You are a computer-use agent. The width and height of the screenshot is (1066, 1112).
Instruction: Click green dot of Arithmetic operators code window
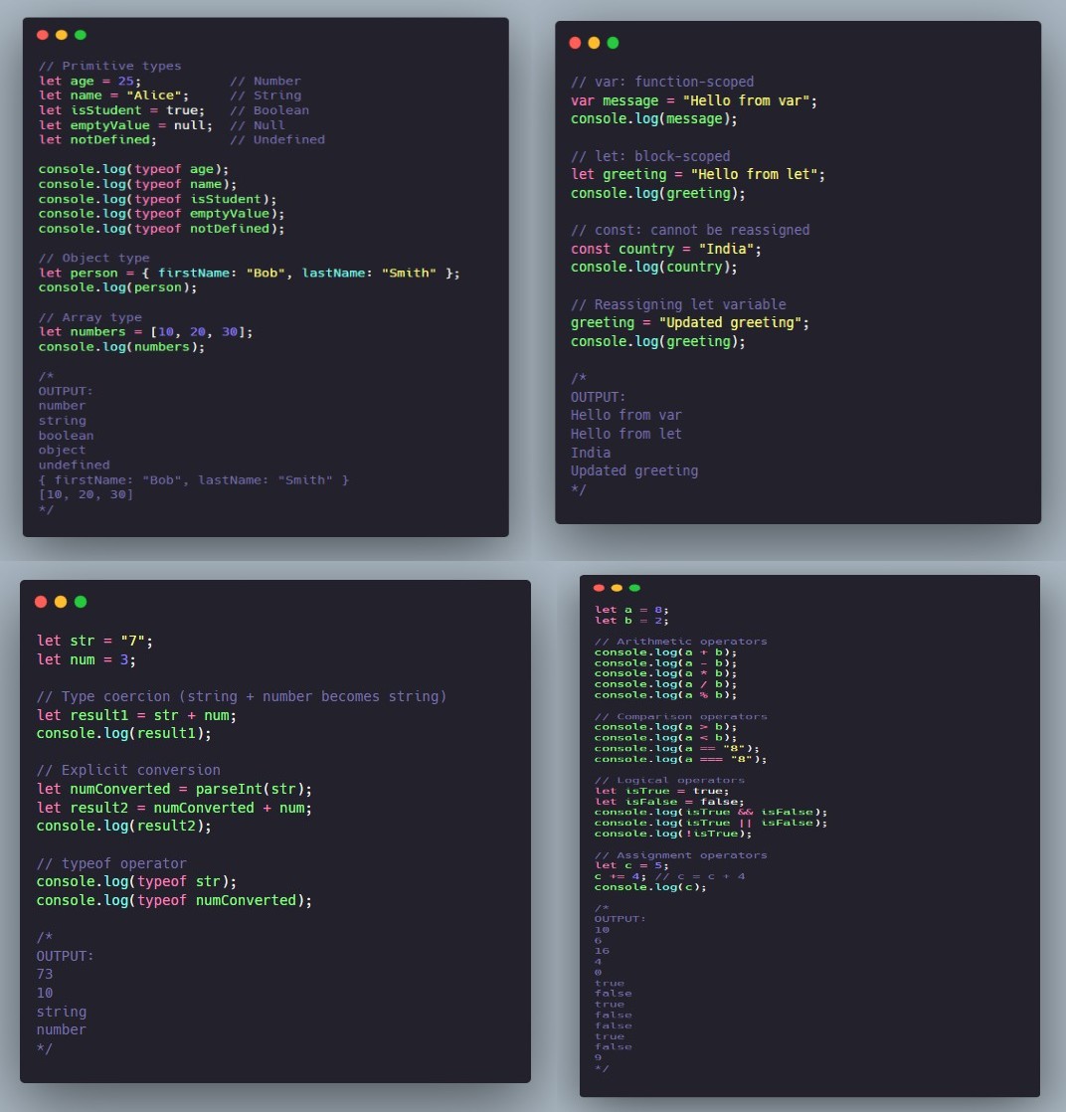pyautogui.click(x=634, y=588)
